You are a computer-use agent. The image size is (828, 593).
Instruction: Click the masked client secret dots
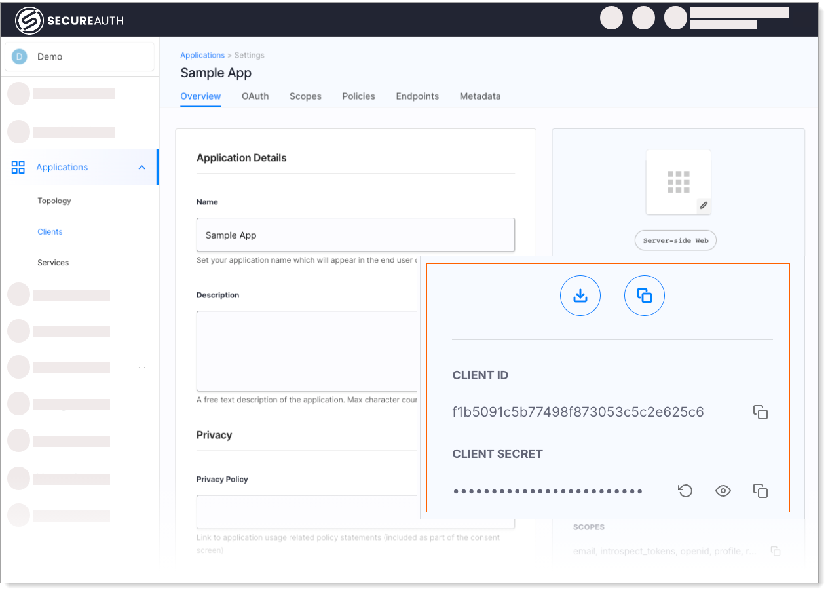coord(548,491)
